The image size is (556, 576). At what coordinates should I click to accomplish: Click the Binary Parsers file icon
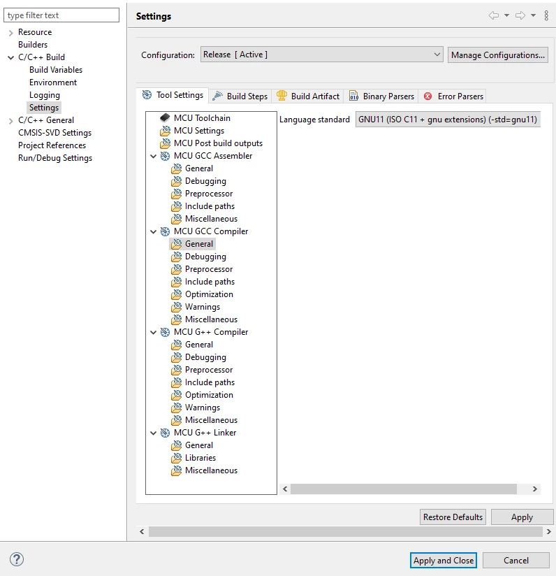point(353,96)
